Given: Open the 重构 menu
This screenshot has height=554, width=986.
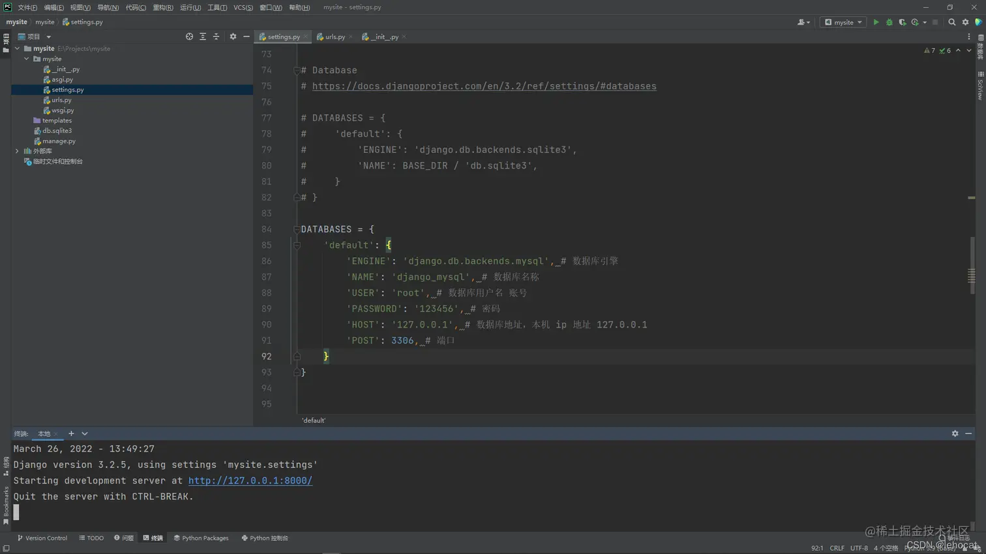Looking at the screenshot, I should pyautogui.click(x=163, y=7).
